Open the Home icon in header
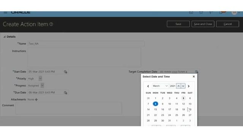The image size is (243, 137). tap(191, 13)
